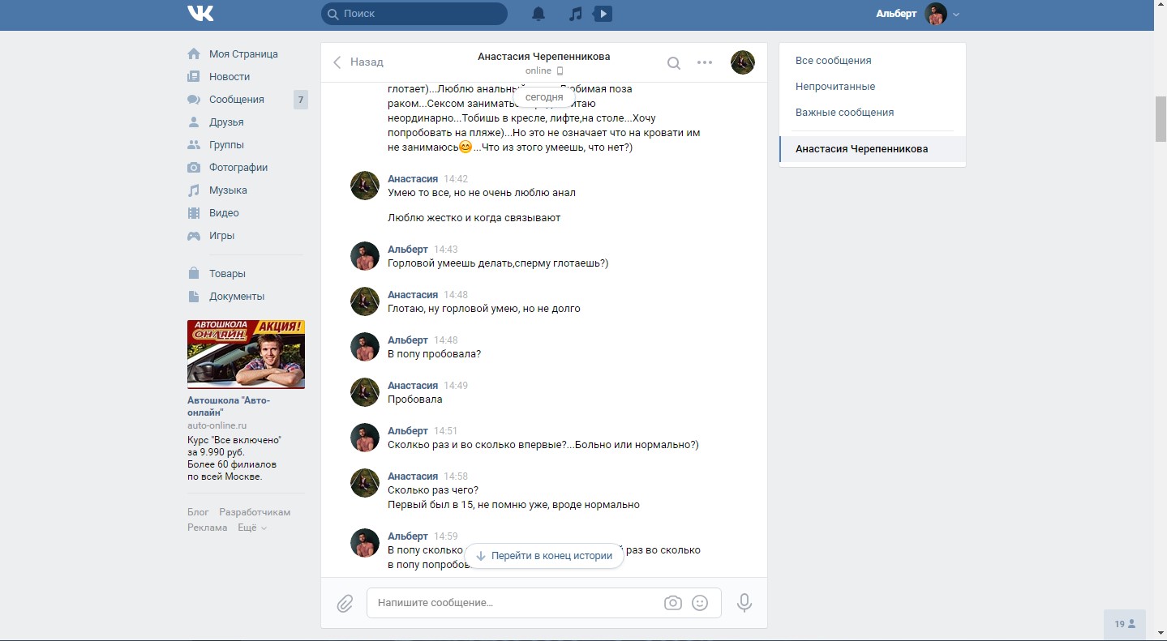1167x641 pixels.
Task: Open notifications bell icon
Action: coord(538,14)
